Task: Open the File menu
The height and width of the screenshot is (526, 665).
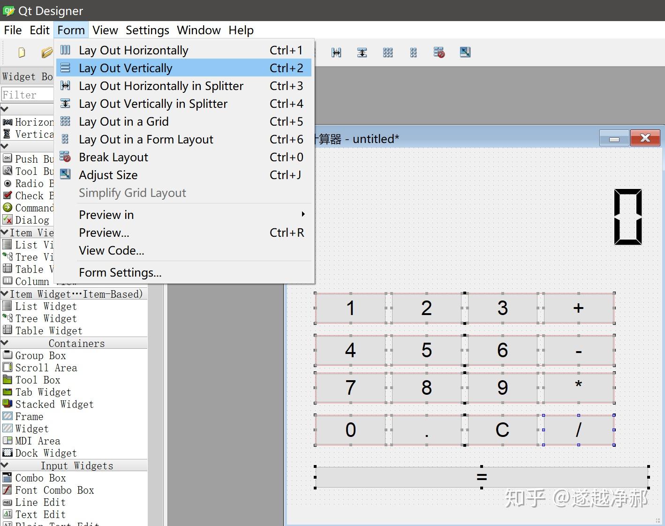Action: tap(13, 30)
